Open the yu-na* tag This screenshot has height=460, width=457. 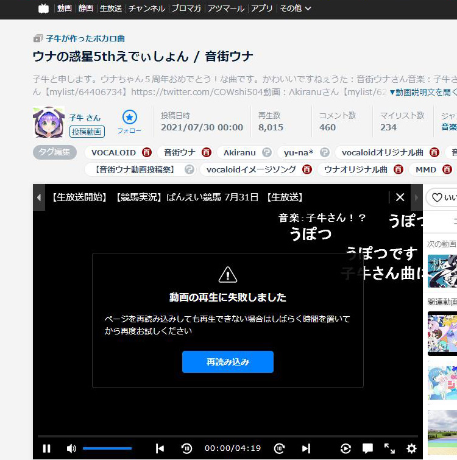[299, 152]
